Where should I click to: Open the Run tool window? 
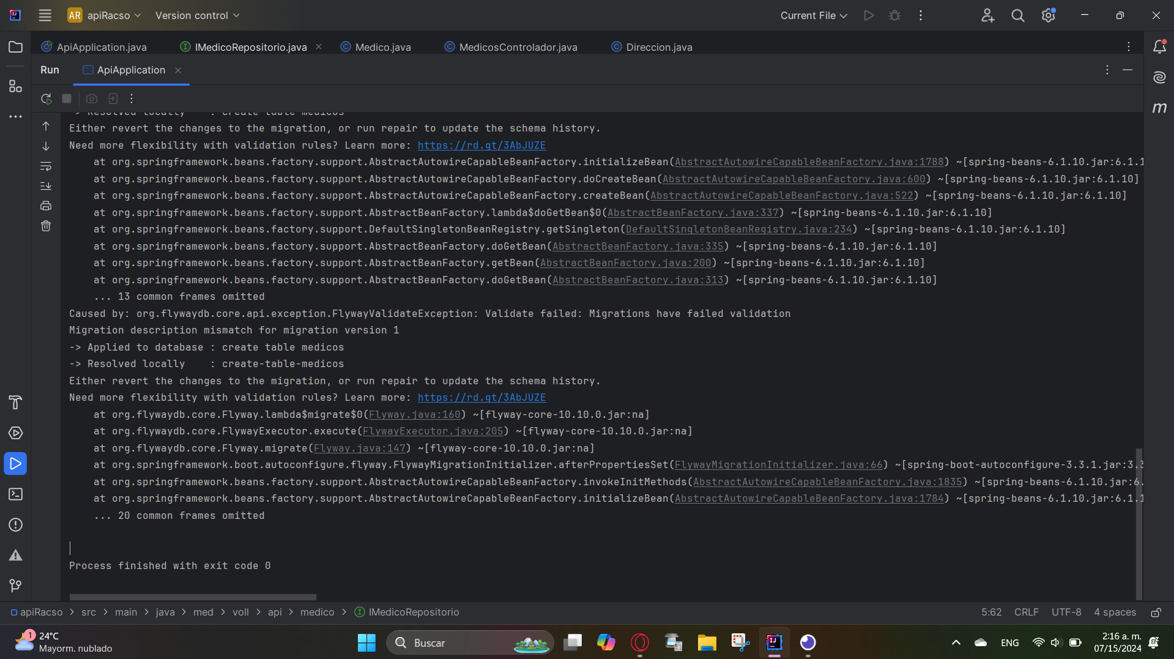(x=15, y=464)
